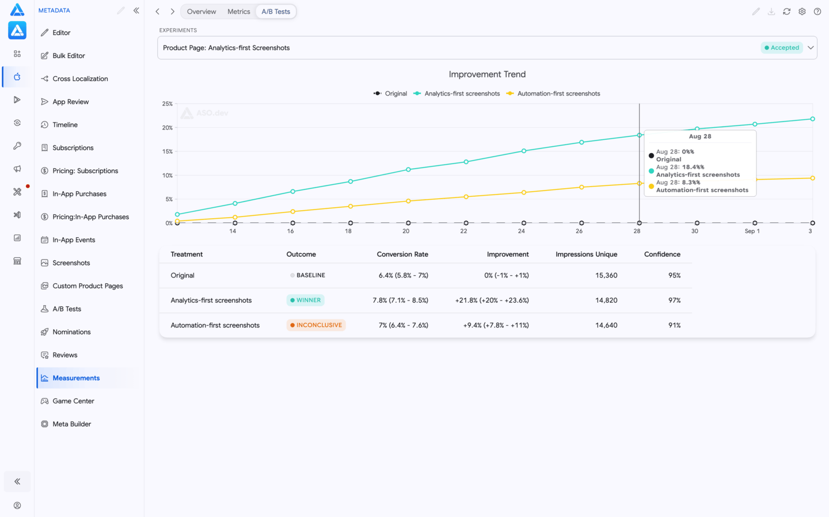Open the Product Page experiment dropdown
This screenshot has height=517, width=829.
pyautogui.click(x=487, y=48)
